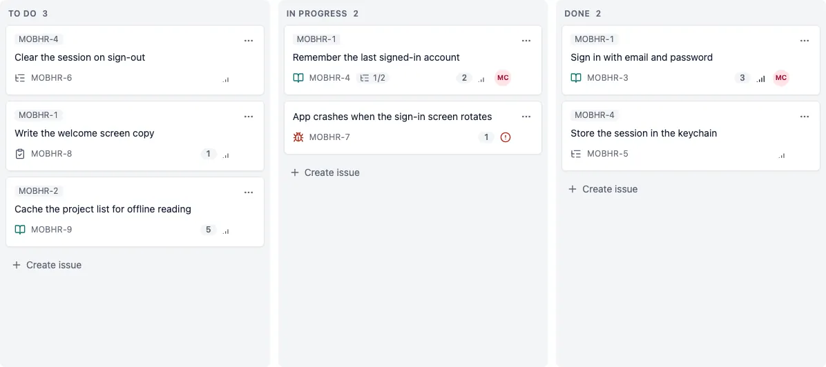The image size is (826, 367).
Task: Click the IN PROGRESS column header
Action: point(316,13)
